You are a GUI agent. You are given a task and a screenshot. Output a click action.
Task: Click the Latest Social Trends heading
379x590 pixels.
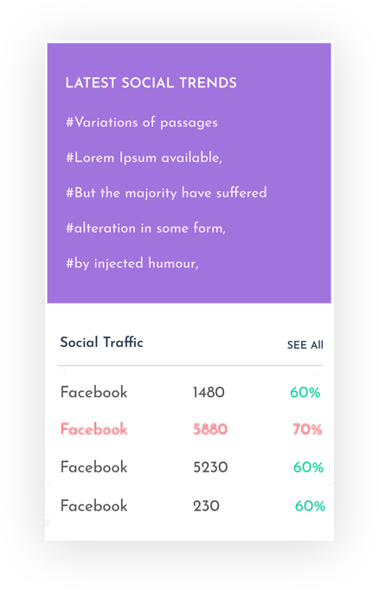(151, 83)
